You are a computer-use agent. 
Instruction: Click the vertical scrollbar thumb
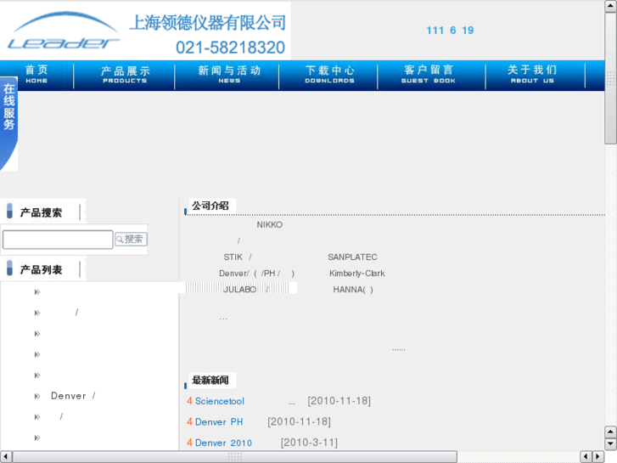click(610, 78)
